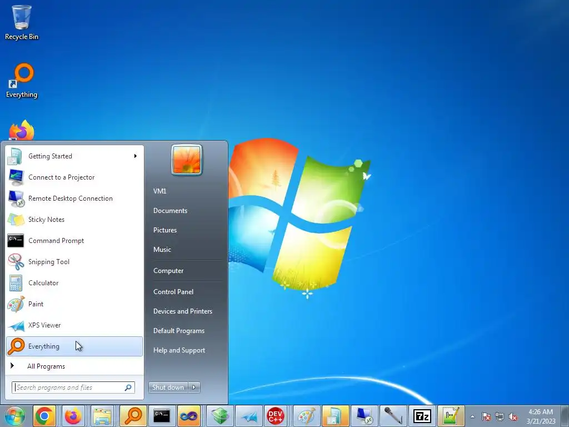Click the muted volume tray icon
This screenshot has height=427, width=569.
coord(513,416)
